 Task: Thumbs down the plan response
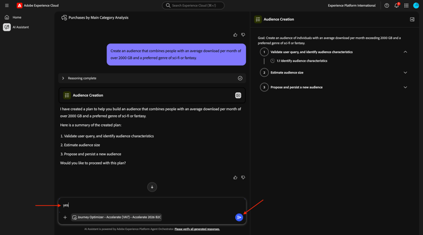pyautogui.click(x=243, y=177)
